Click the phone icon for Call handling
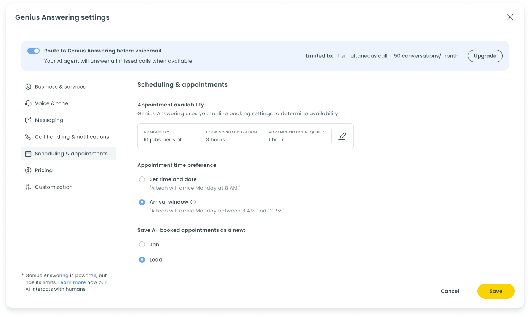 (x=28, y=137)
